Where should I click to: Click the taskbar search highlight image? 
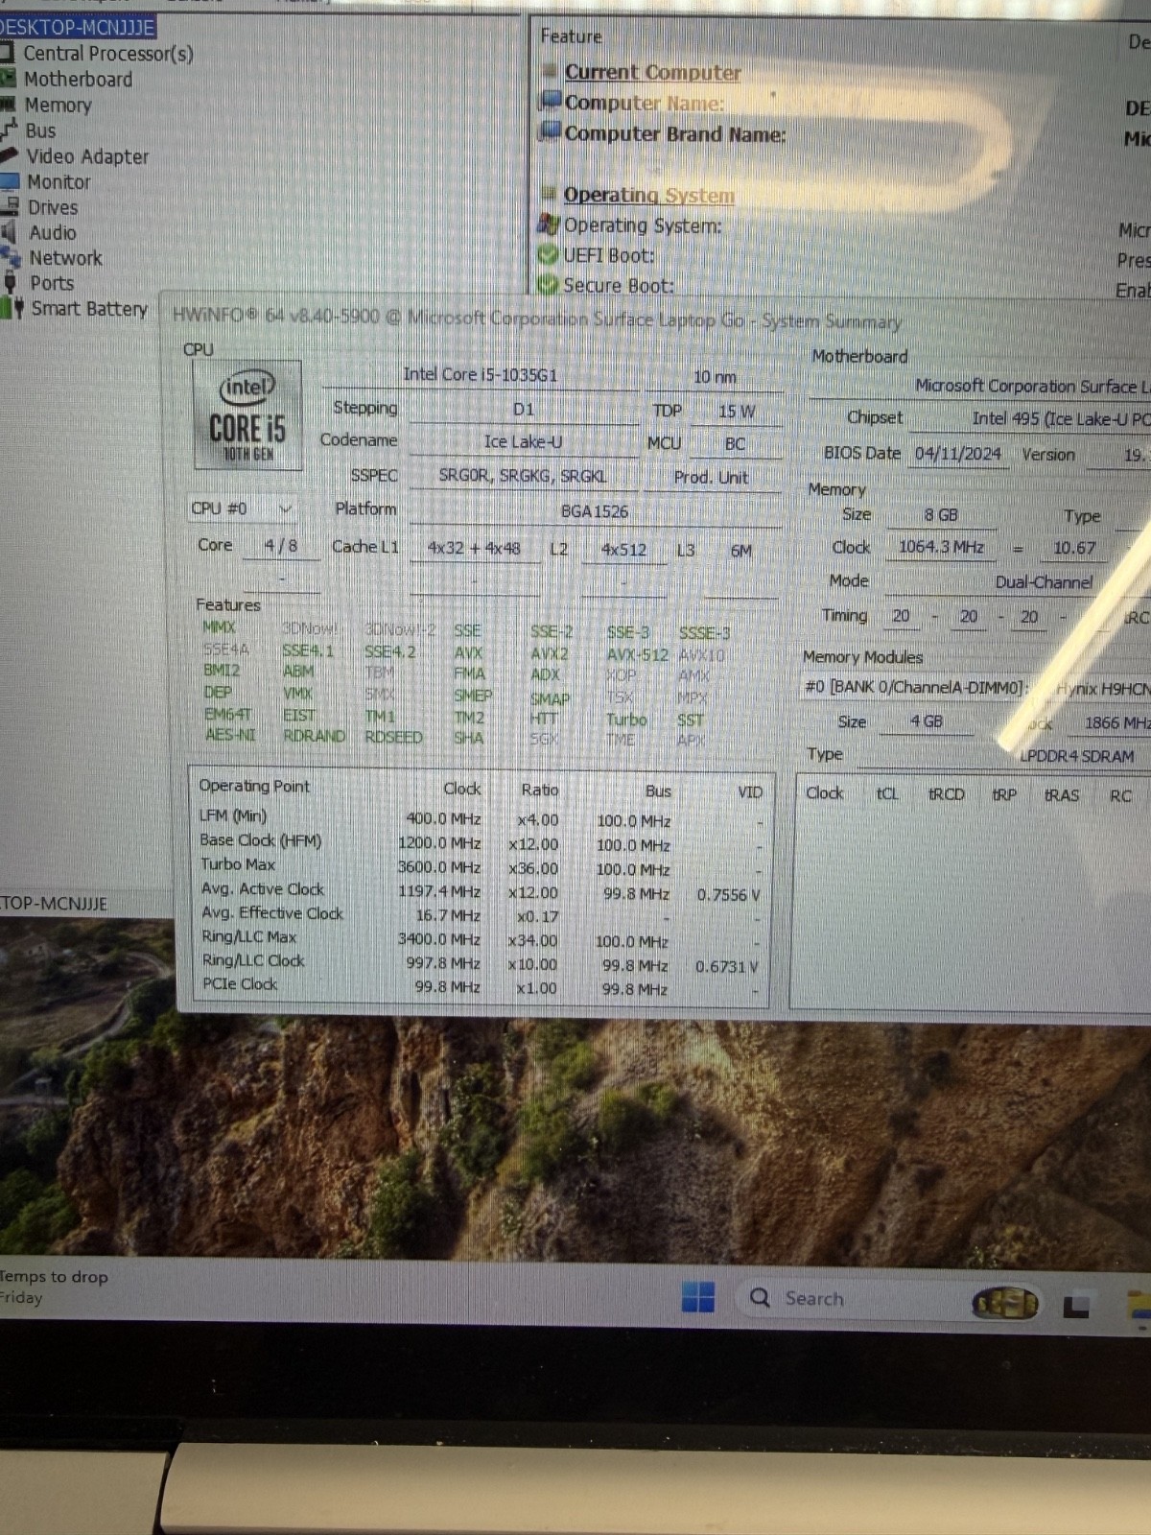(x=1005, y=1303)
